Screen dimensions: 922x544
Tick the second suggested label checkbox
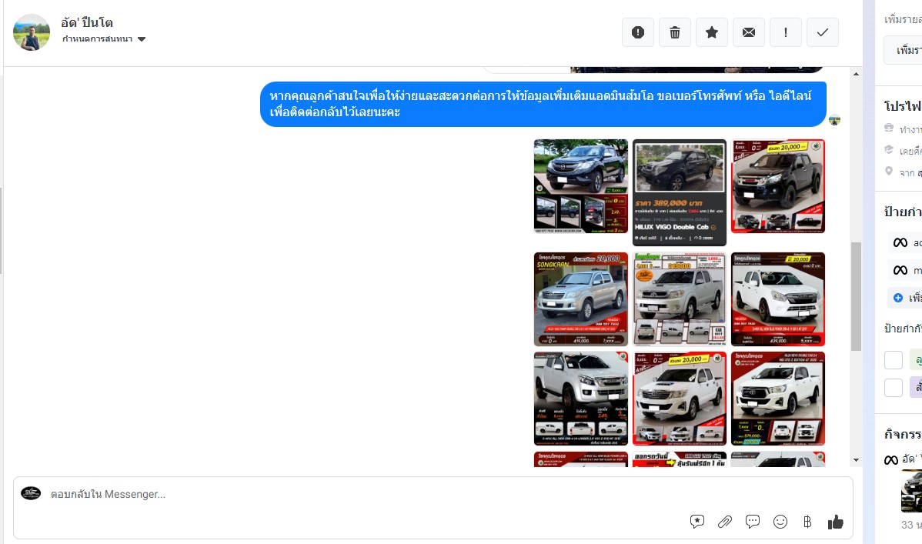(894, 388)
